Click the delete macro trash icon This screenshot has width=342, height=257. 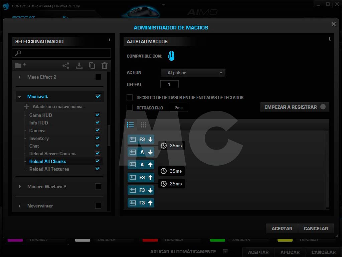105,66
